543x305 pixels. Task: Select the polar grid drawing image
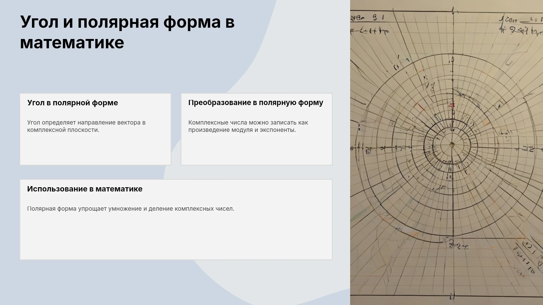pyautogui.click(x=447, y=152)
